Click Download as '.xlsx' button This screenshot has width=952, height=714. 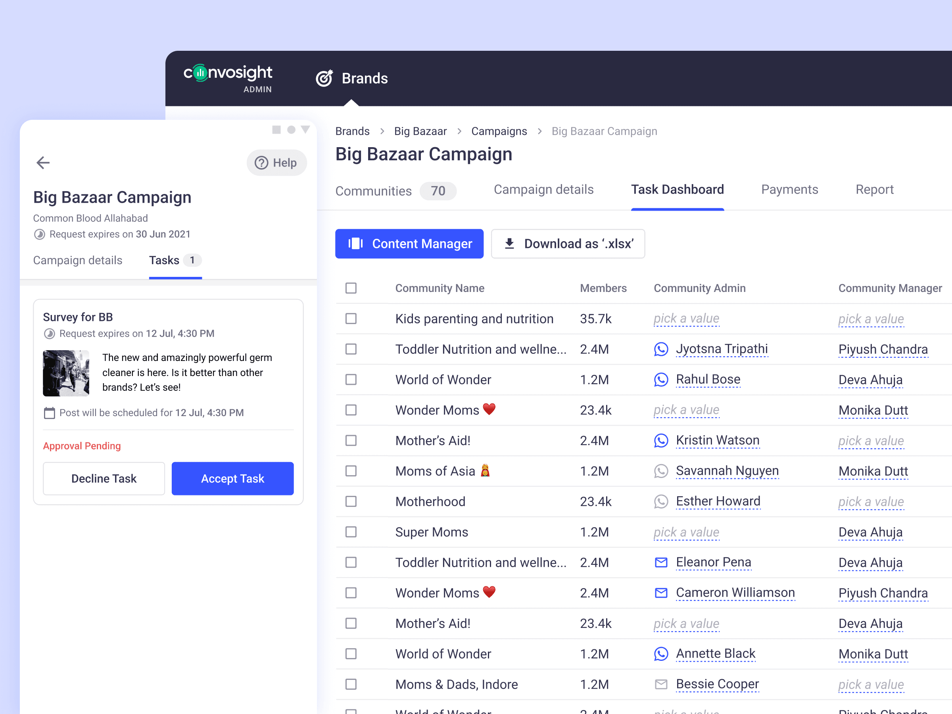(x=568, y=244)
